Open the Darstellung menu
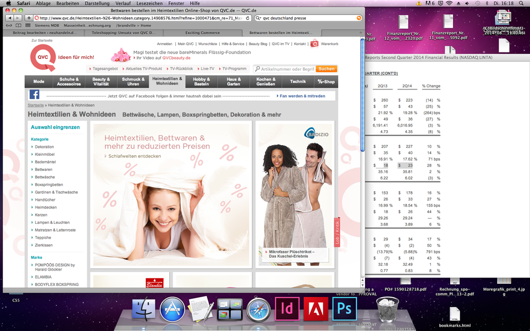 (x=97, y=3)
